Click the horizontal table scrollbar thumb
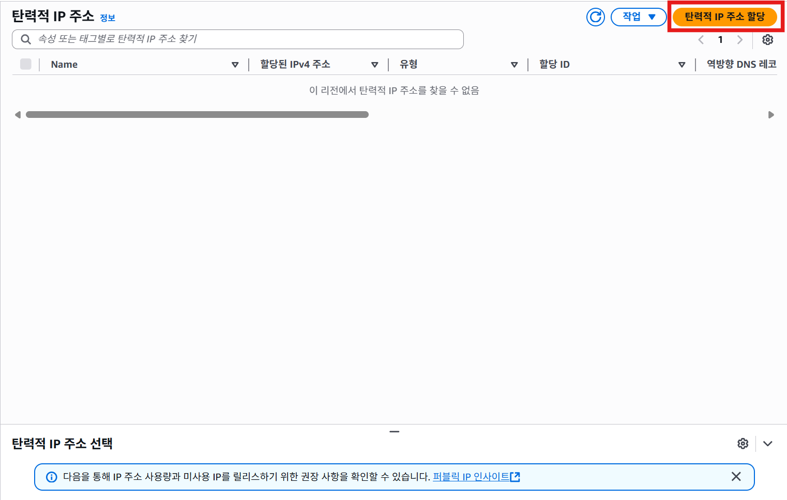 click(x=197, y=115)
